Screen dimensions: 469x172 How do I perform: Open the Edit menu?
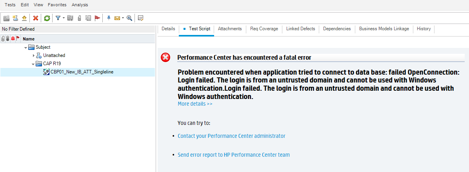tap(25, 5)
